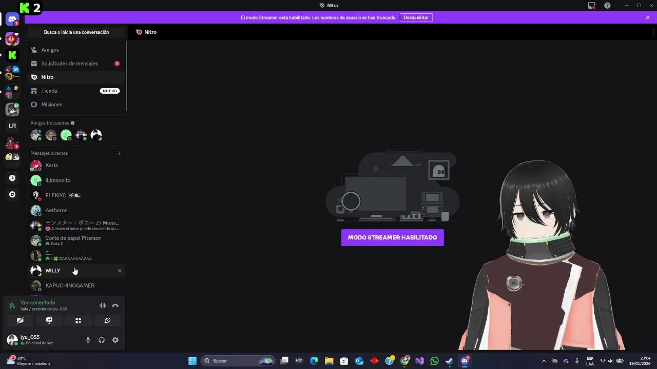
Task: Open WhatsApp from the taskbar
Action: point(435,361)
